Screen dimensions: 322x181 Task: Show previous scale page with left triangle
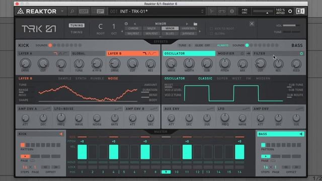(122, 31)
